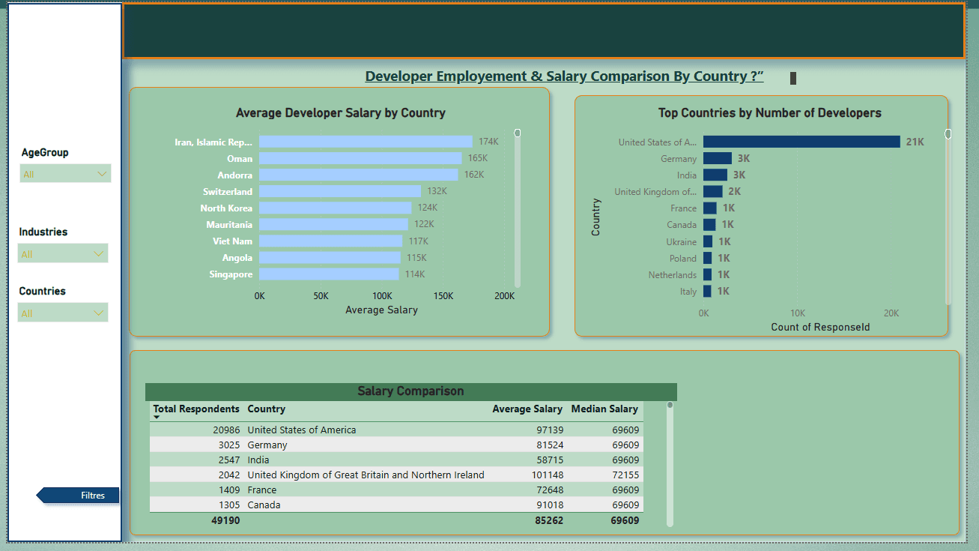Click the Netherlands axis label

[x=673, y=275]
